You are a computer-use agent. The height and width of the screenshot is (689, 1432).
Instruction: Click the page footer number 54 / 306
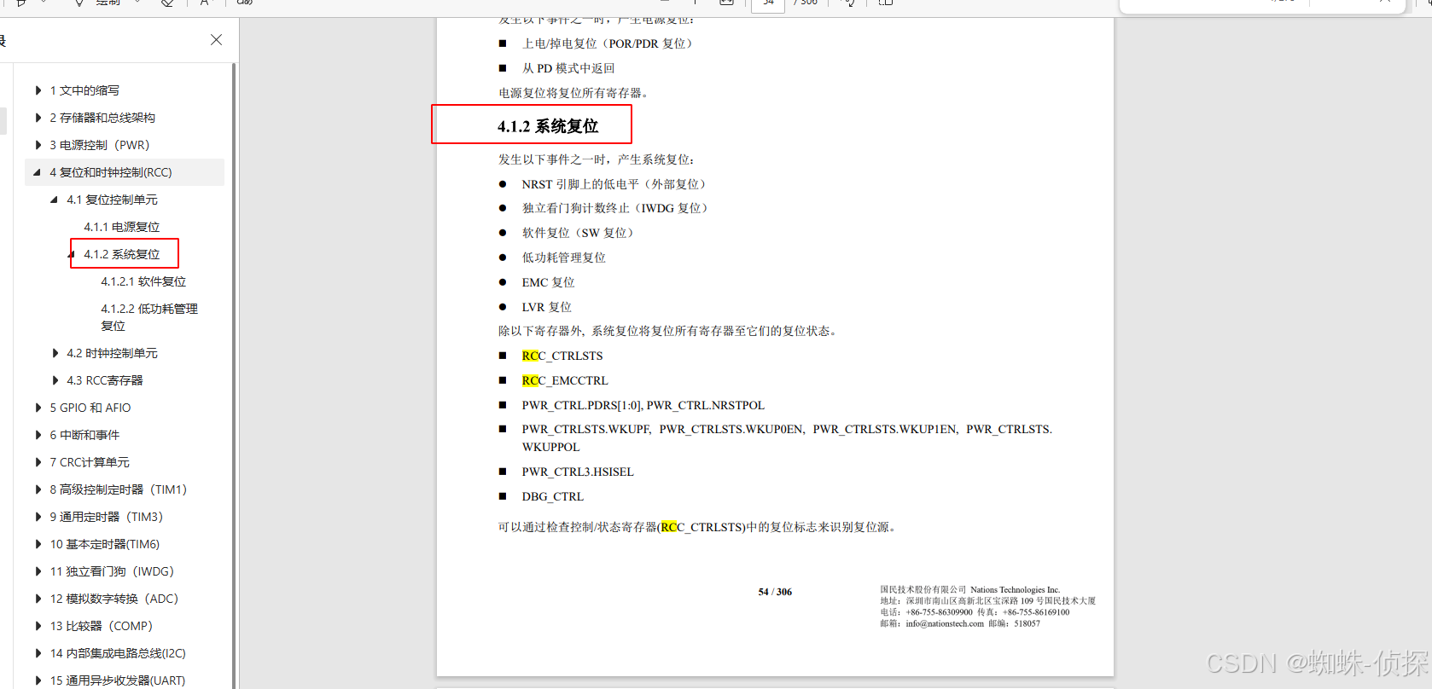pos(775,592)
